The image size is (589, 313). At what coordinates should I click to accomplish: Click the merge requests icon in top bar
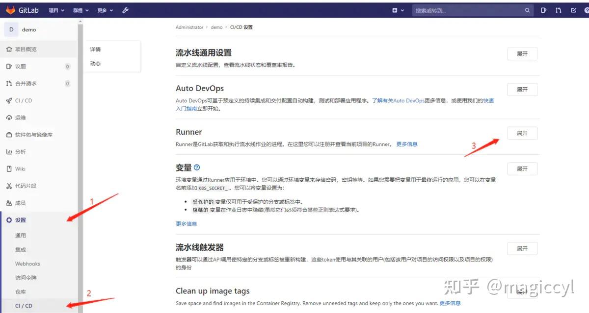point(559,9)
